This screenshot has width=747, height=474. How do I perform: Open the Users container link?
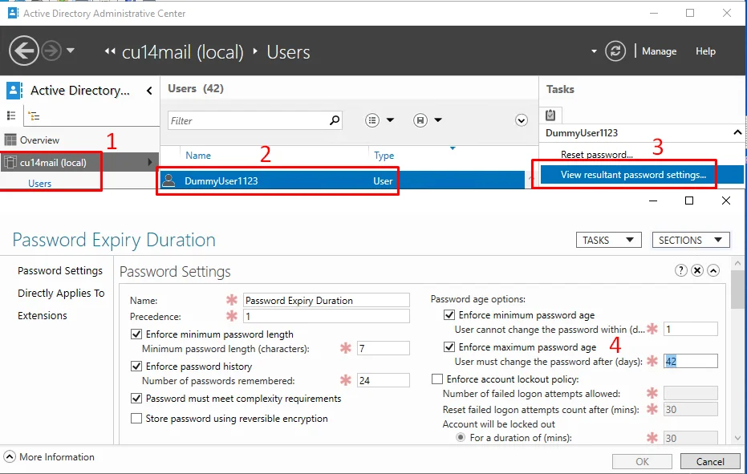point(39,184)
